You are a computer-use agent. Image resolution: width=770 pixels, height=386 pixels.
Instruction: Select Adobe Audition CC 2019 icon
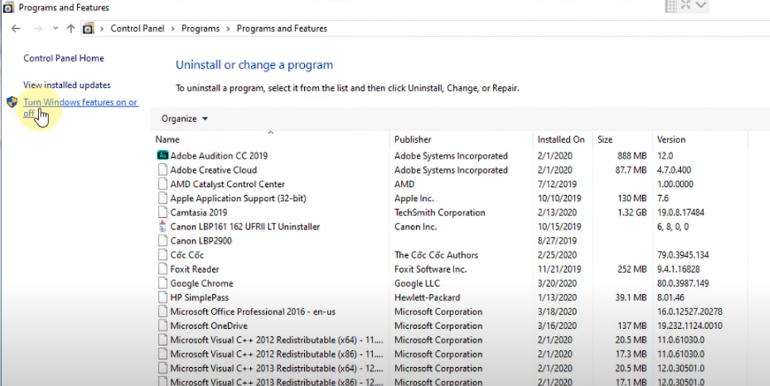coord(163,155)
